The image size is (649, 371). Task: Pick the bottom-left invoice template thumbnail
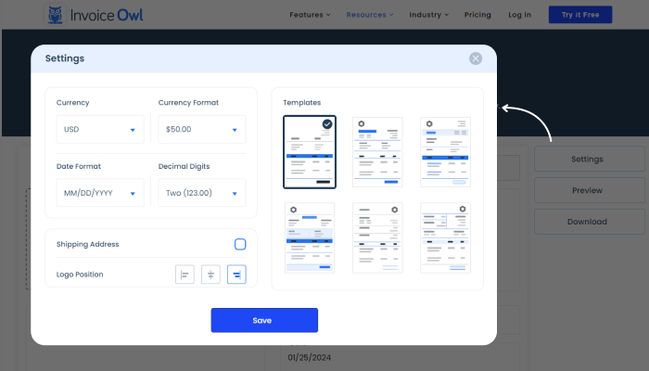tap(310, 237)
